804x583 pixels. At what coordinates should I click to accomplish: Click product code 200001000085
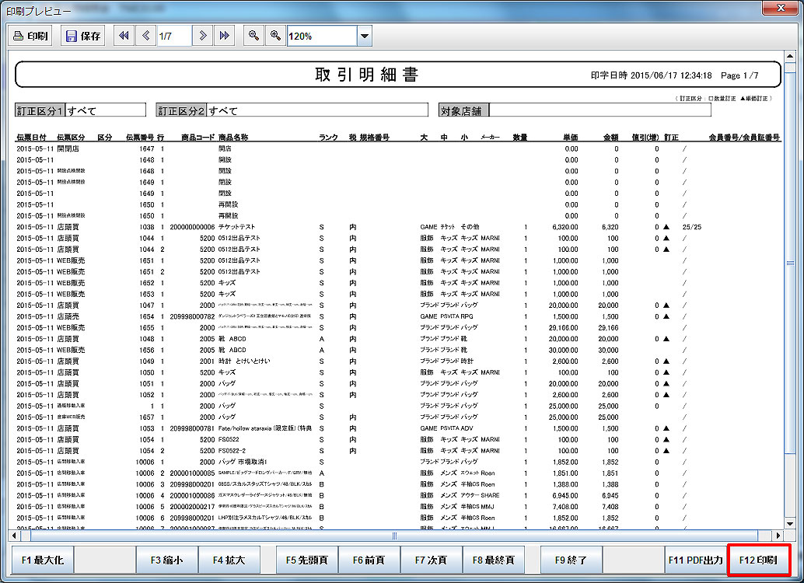coord(192,473)
